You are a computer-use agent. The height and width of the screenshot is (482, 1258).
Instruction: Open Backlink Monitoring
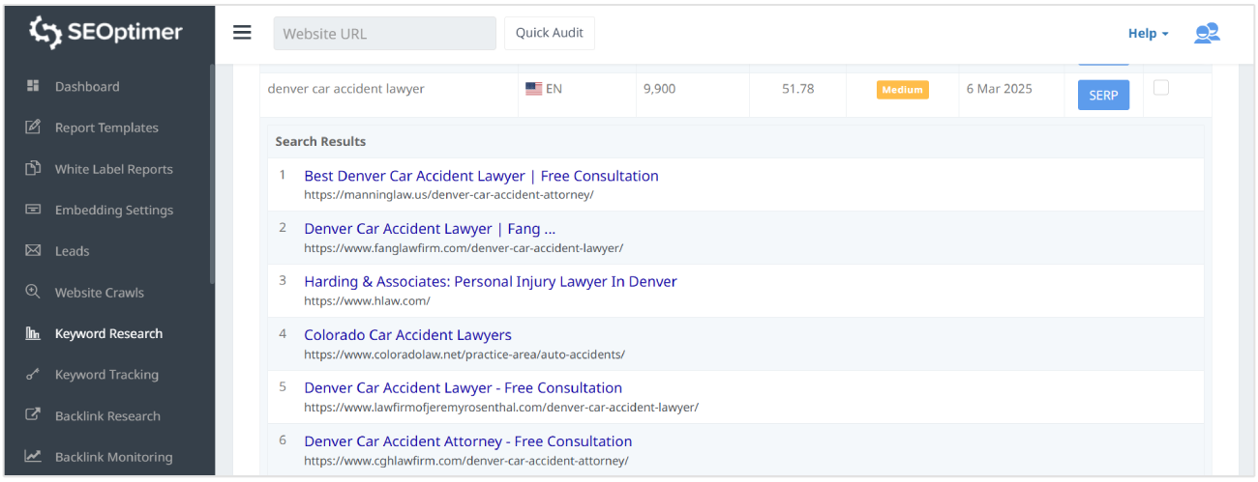tap(113, 457)
